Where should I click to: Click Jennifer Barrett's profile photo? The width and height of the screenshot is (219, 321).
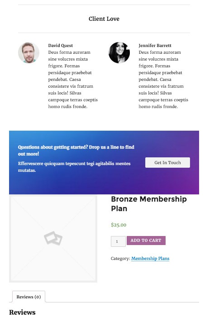pos(119,53)
